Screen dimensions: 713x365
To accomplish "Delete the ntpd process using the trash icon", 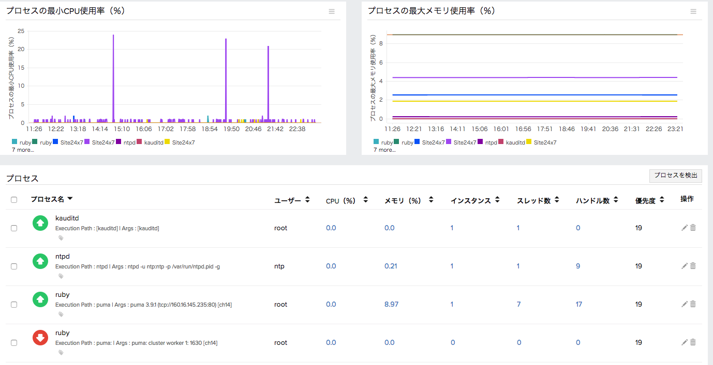I will (x=693, y=265).
